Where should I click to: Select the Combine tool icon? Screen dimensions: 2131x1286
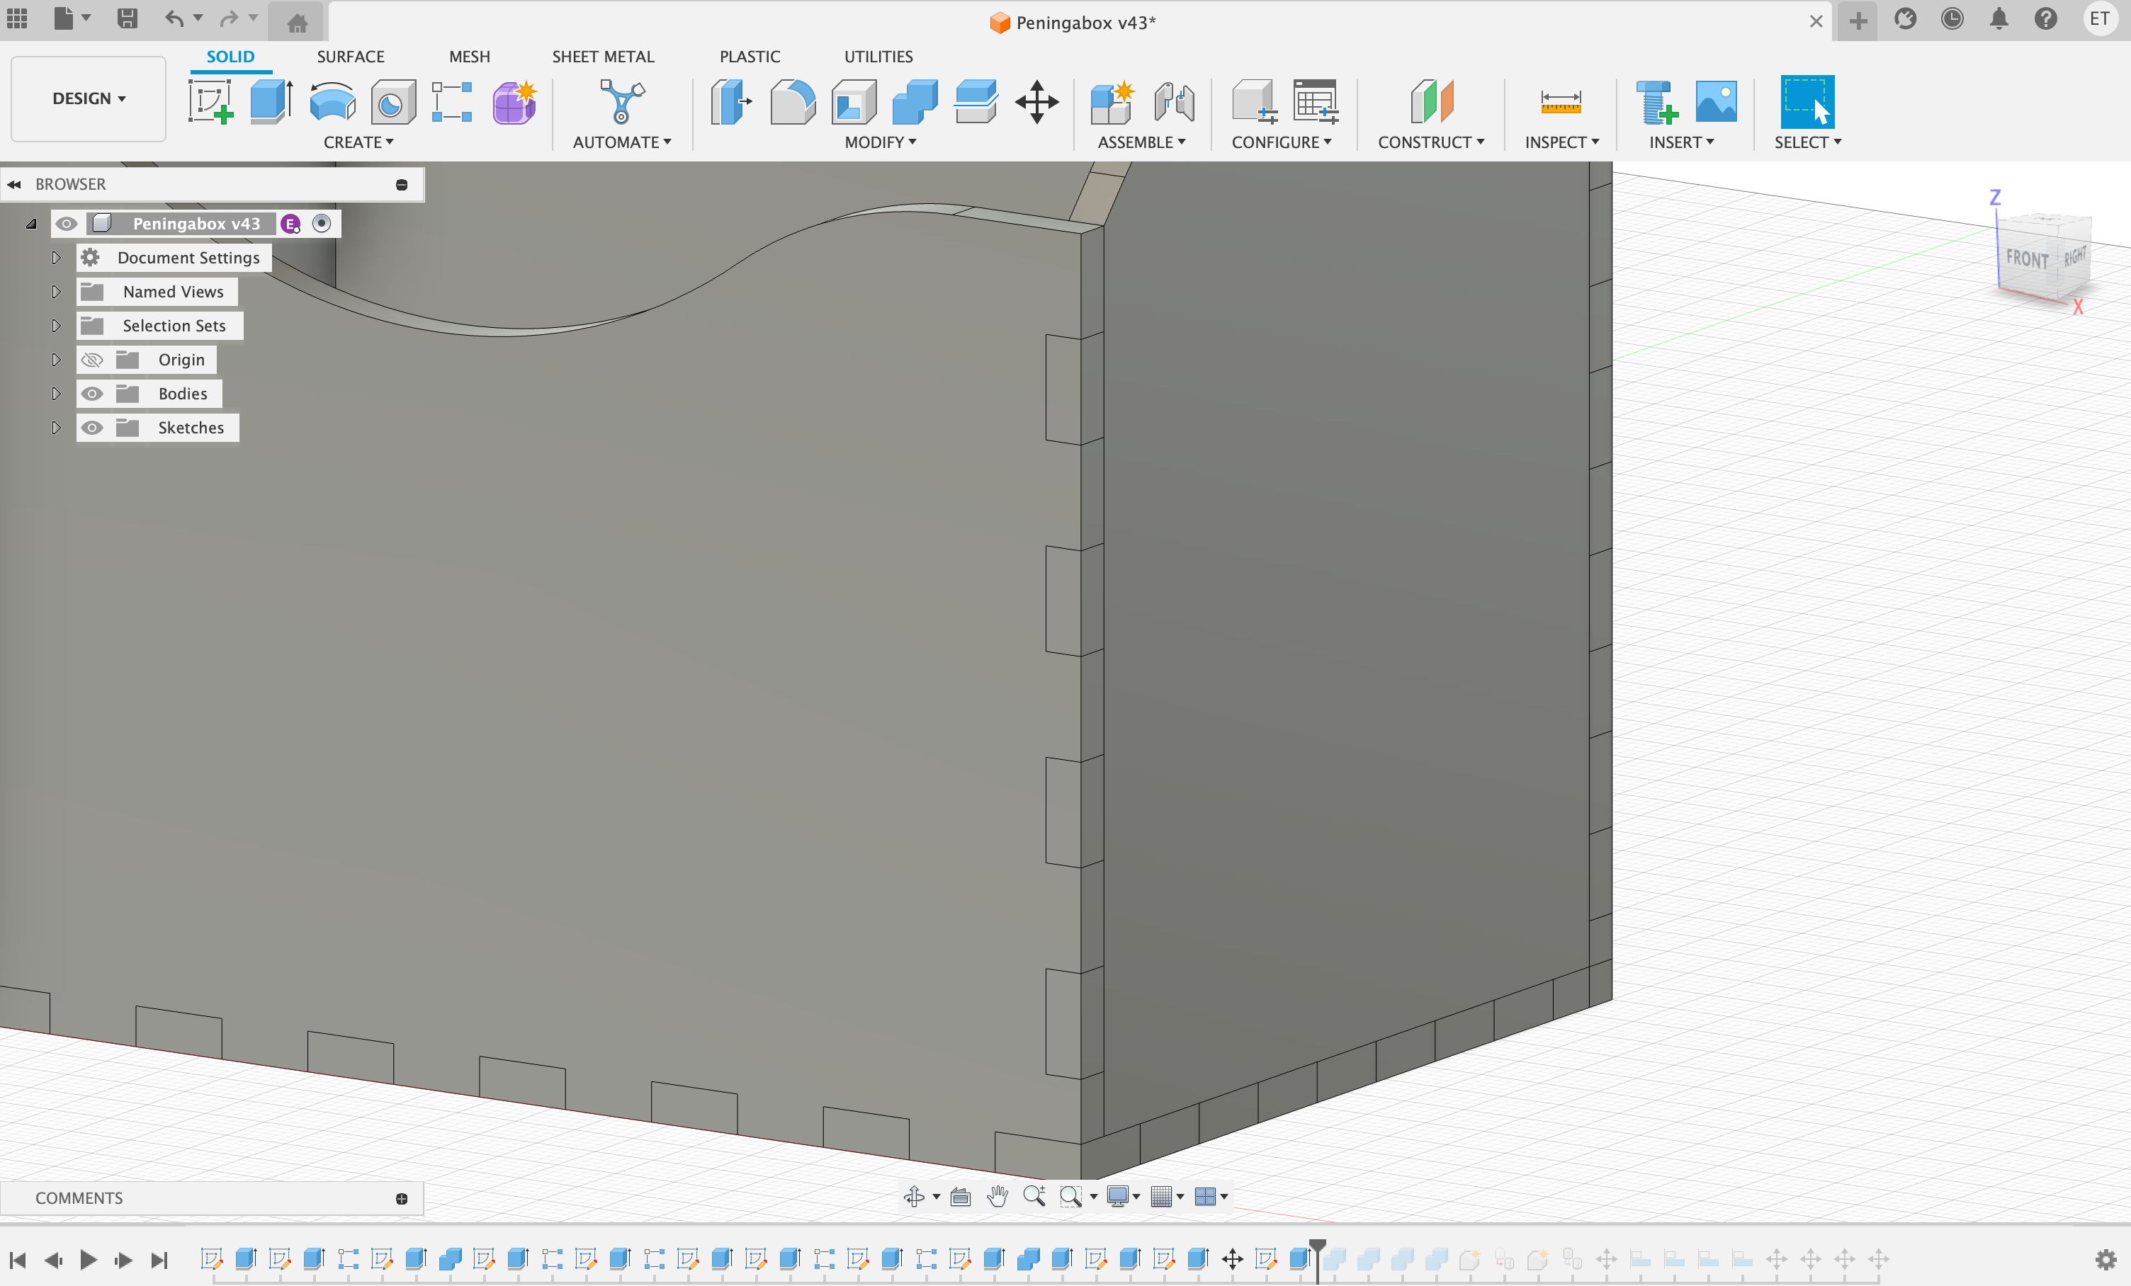pyautogui.click(x=915, y=102)
